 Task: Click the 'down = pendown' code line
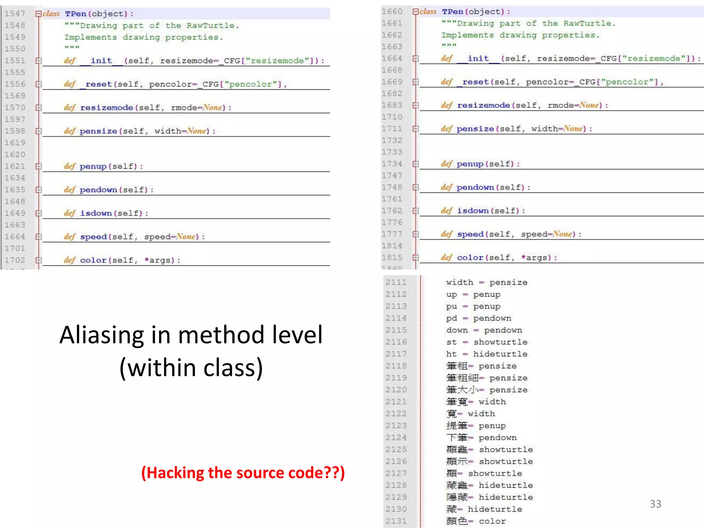click(x=484, y=330)
